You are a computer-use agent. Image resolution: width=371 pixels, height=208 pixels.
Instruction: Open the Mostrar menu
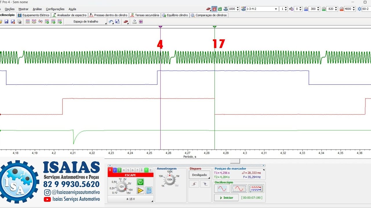[x=23, y=9]
